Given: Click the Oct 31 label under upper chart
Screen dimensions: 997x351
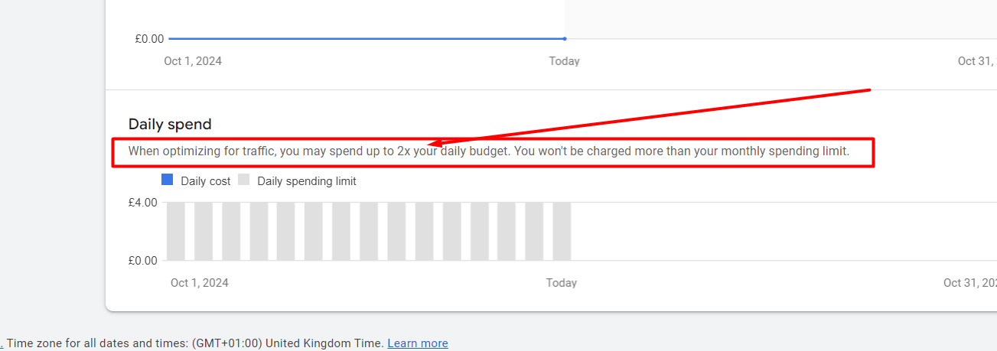Looking at the screenshot, I should pyautogui.click(x=976, y=61).
